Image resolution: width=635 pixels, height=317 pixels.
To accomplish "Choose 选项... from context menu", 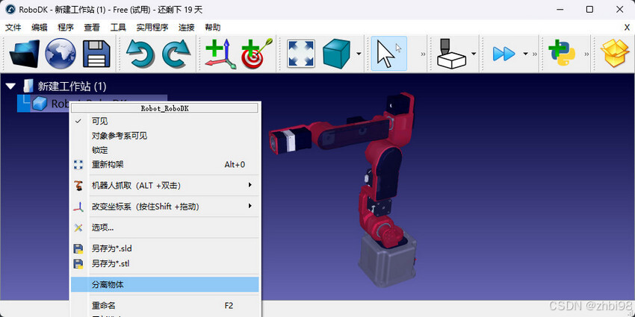I will [x=165, y=227].
